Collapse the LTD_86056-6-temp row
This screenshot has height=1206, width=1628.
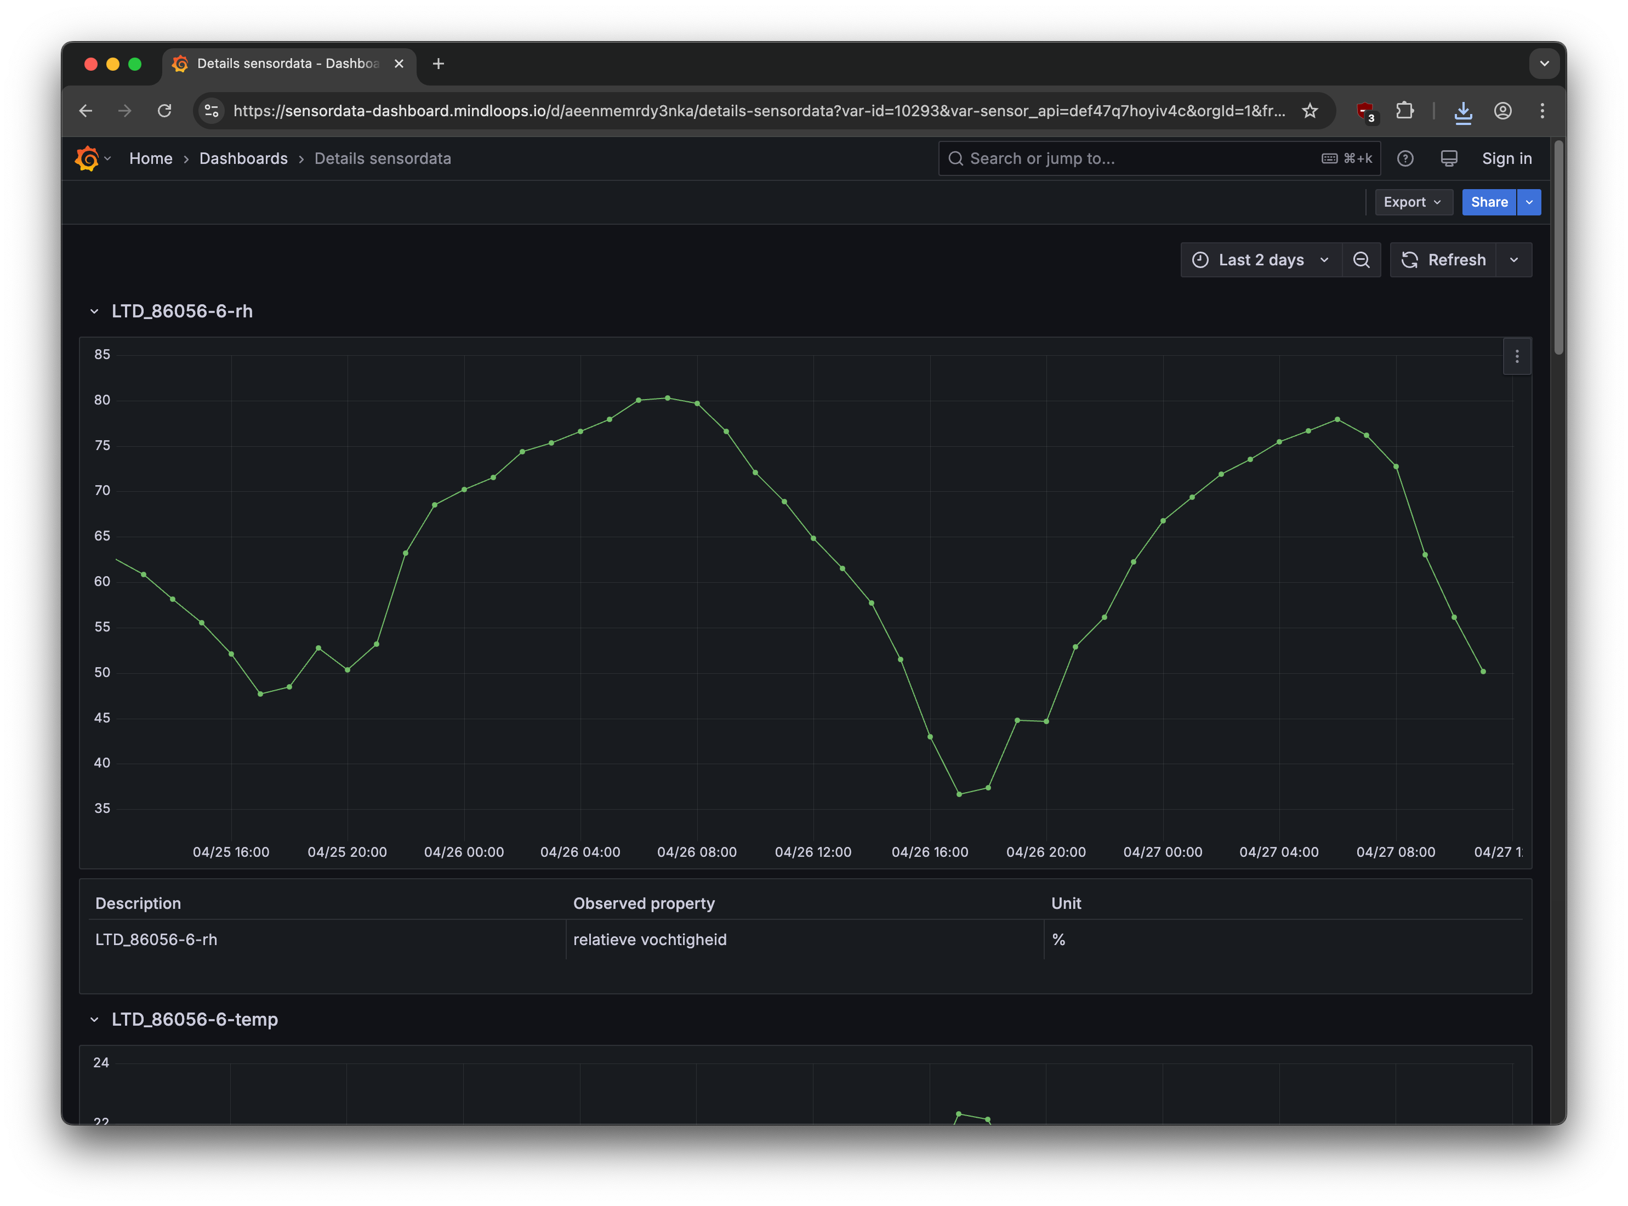94,1019
